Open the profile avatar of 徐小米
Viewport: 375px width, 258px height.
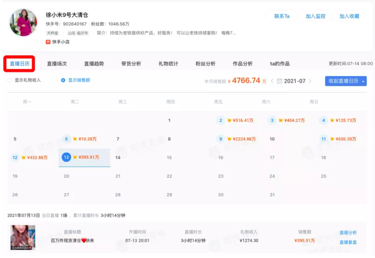click(24, 23)
